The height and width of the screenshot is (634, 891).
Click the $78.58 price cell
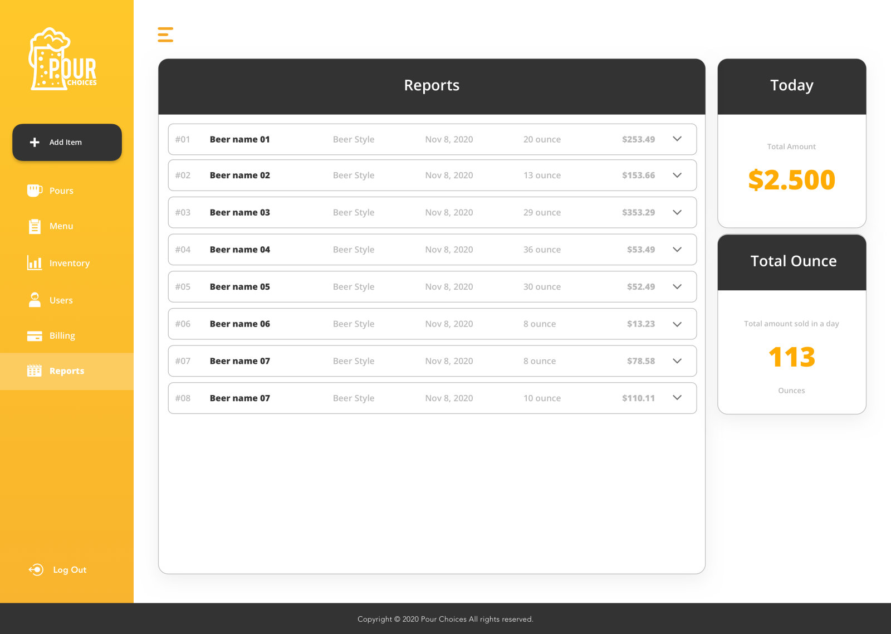click(641, 361)
